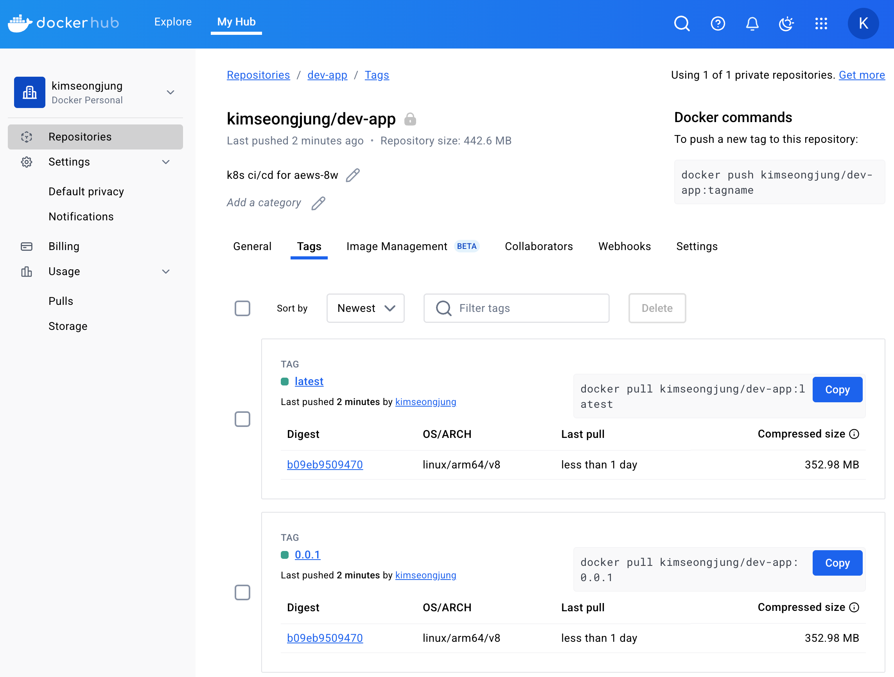Screen dimensions: 894x677
Task: Collapse the Usage sidebar section chevron
Action: click(x=166, y=271)
